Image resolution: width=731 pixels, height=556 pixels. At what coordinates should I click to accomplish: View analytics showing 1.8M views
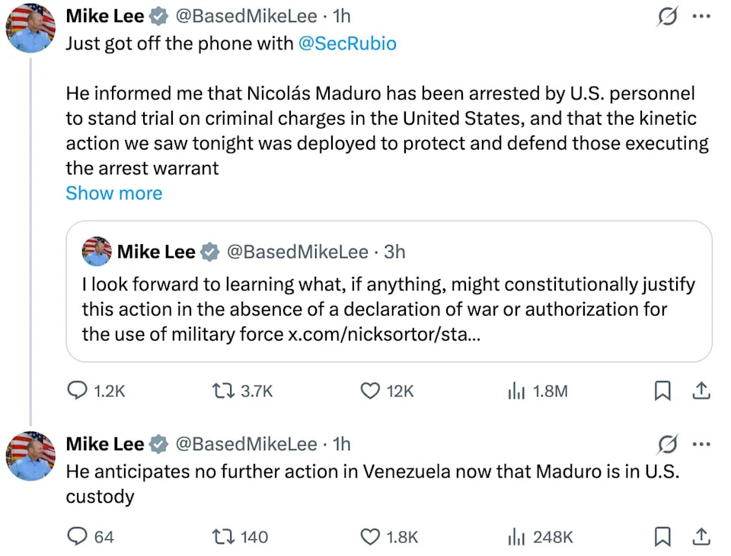516,390
